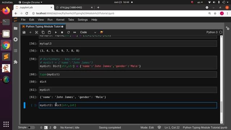231x130 pixels.
Task: Open the Kernel menu
Action: tap(60, 20)
